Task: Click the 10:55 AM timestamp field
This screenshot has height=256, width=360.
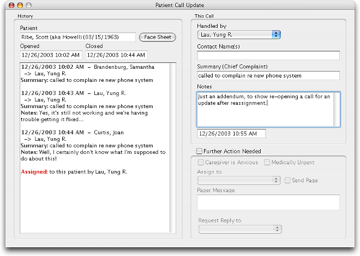Action: [x=231, y=134]
